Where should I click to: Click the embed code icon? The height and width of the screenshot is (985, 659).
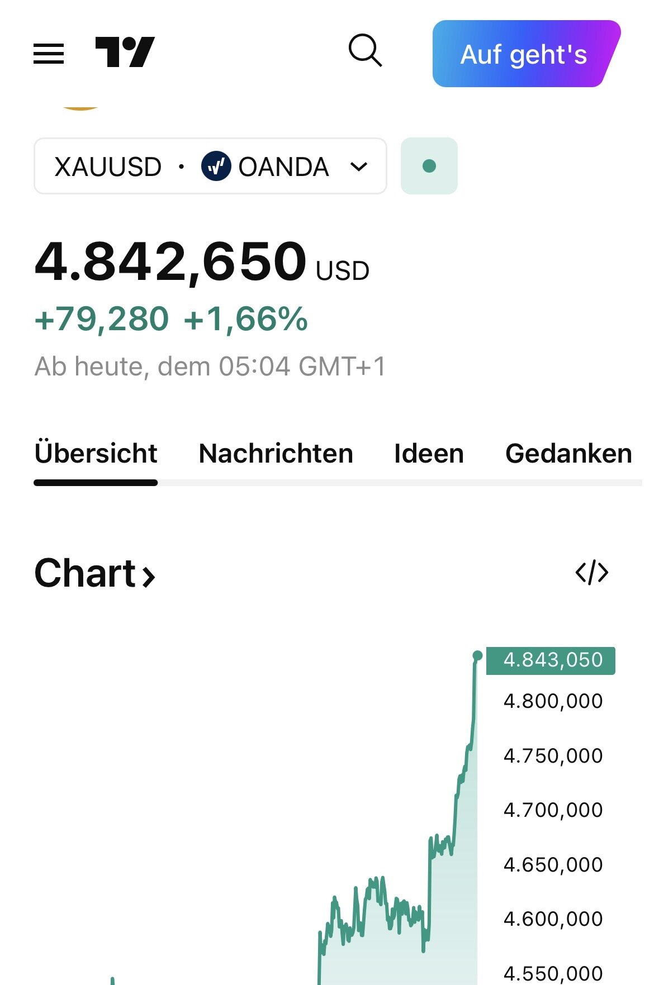591,573
